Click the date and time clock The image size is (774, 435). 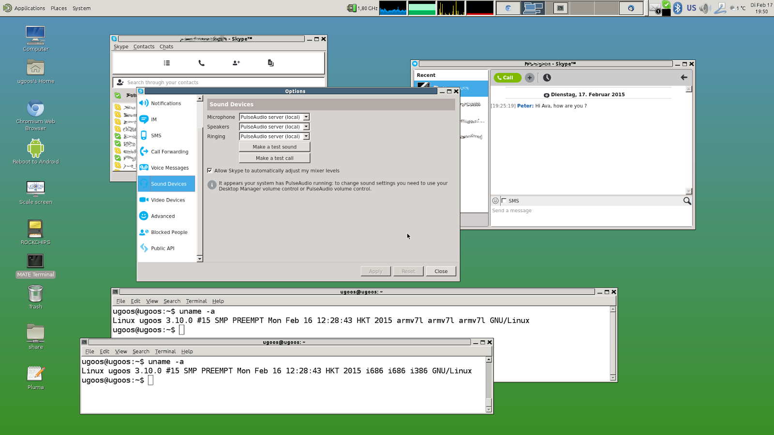click(761, 8)
